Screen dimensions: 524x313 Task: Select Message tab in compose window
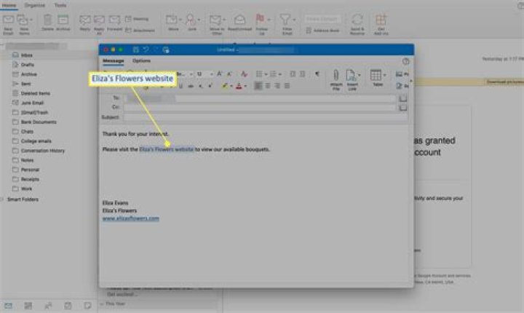113,61
